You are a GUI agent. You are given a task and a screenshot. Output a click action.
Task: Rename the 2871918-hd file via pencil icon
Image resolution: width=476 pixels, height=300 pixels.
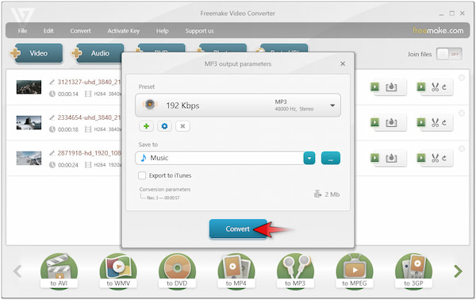(52, 153)
